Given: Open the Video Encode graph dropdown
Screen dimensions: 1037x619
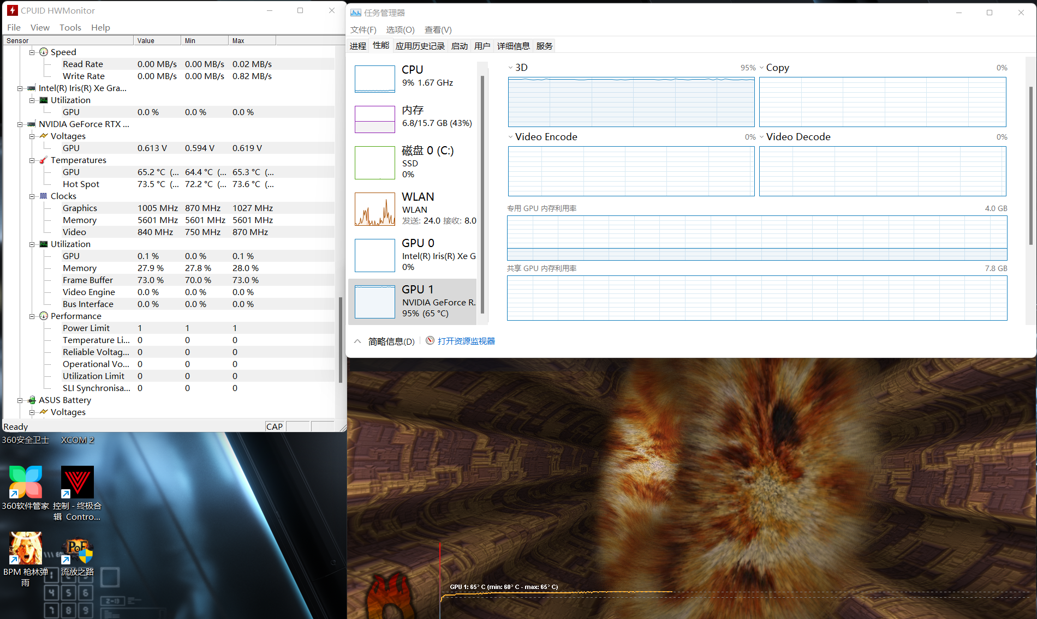Looking at the screenshot, I should (x=510, y=137).
